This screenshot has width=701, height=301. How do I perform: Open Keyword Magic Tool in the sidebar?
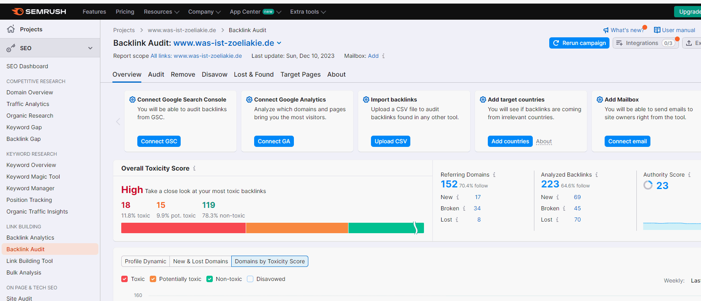pos(33,177)
